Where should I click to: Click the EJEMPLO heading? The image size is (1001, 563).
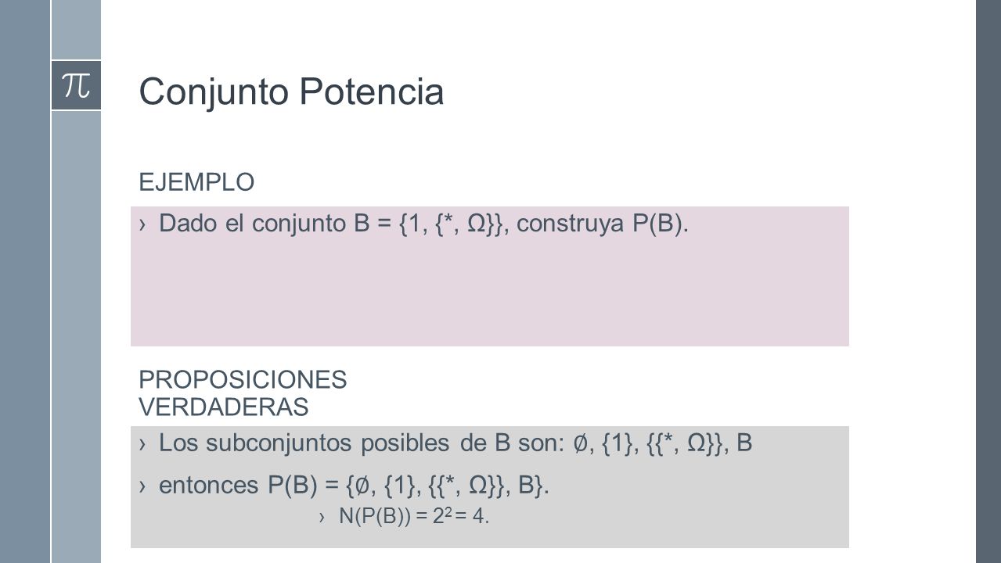[x=196, y=182]
